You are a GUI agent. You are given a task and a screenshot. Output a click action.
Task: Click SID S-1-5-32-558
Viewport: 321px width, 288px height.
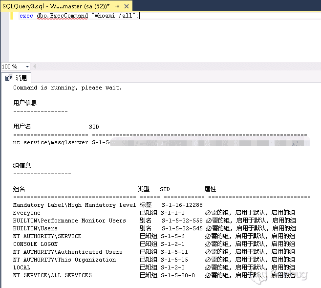[x=182, y=221]
